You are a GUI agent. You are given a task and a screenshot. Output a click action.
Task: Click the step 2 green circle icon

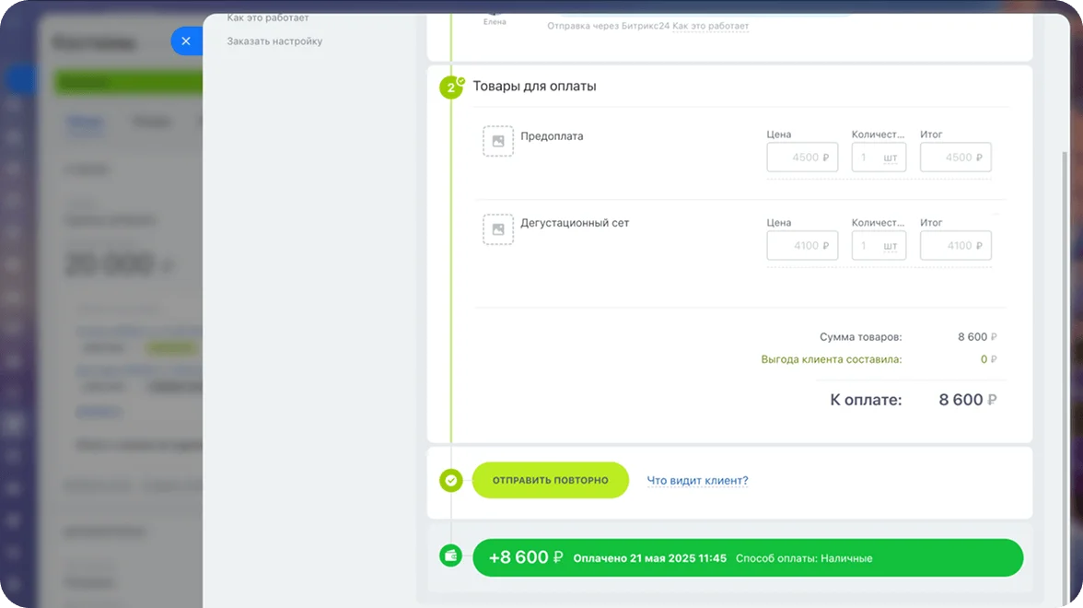click(x=450, y=88)
